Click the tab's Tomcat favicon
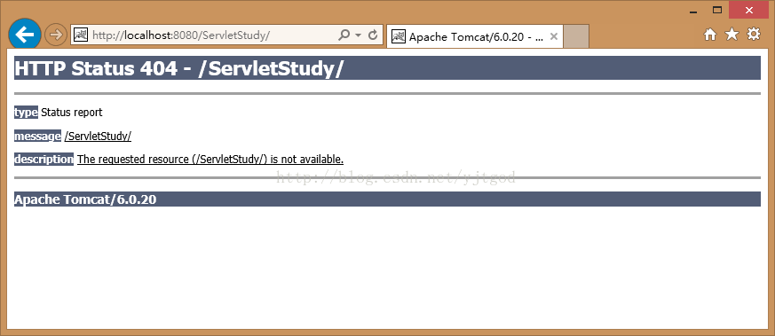 (399, 36)
